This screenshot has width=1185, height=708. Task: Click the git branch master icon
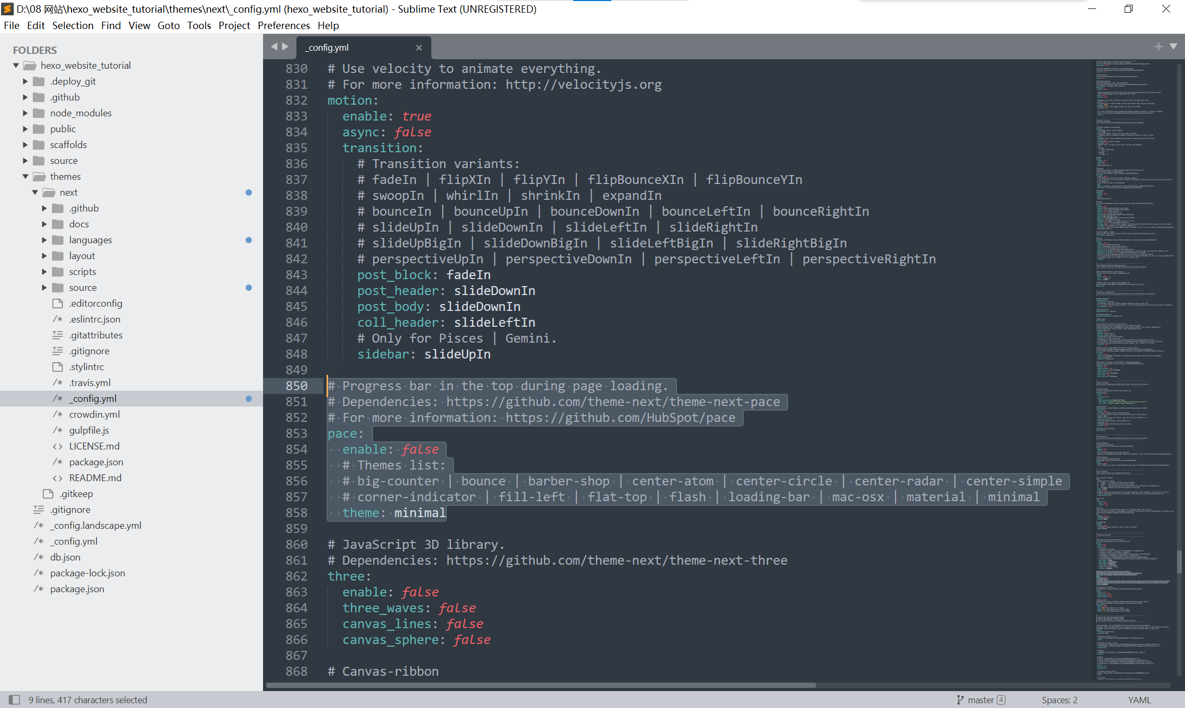click(960, 700)
